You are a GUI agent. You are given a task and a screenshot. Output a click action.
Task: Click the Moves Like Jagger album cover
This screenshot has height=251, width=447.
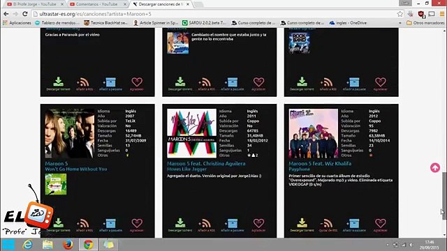(191, 133)
